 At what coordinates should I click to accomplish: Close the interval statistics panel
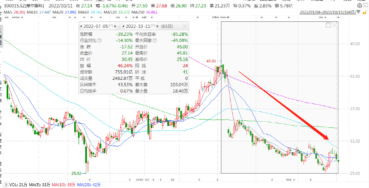tap(185, 27)
